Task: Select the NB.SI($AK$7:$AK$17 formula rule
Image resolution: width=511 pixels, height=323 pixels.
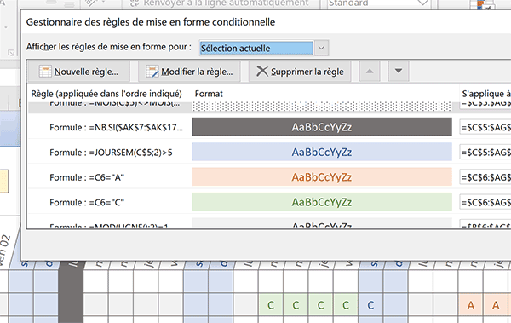Action: tap(117, 127)
